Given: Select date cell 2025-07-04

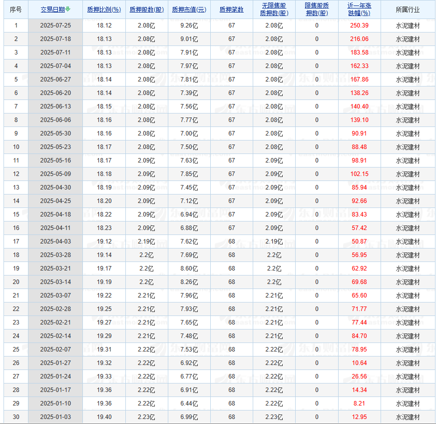Looking at the screenshot, I should pyautogui.click(x=55, y=66).
